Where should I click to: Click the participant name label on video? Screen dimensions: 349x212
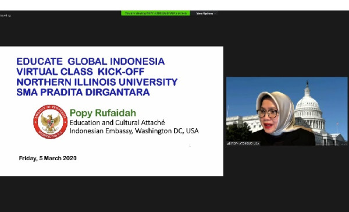pyautogui.click(x=245, y=143)
